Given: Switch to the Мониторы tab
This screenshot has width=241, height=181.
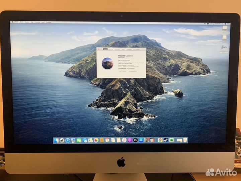Looking at the screenshot, I should pos(110,49).
